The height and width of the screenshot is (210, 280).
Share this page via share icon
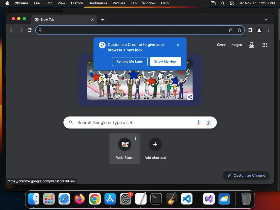coord(231,30)
